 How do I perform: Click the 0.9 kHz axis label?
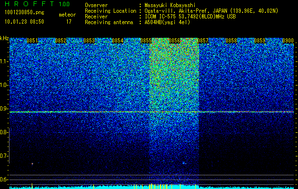(x=4, y=109)
